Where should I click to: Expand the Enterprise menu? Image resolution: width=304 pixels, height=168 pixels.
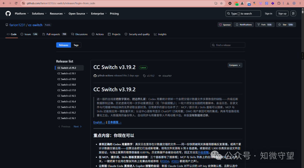pos(99,14)
